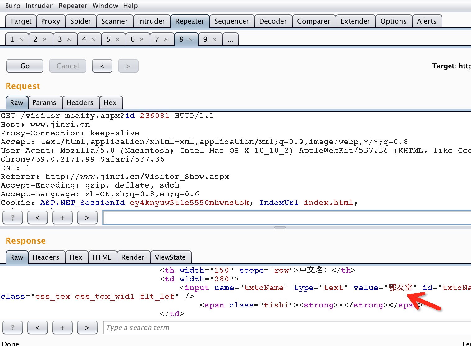Open the Help menu
The width and height of the screenshot is (471, 346).
pos(130,6)
